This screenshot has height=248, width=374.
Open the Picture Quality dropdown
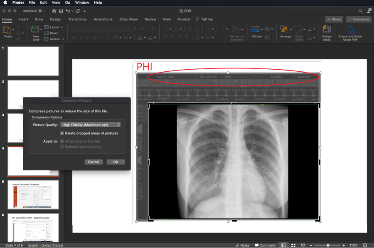click(x=91, y=124)
